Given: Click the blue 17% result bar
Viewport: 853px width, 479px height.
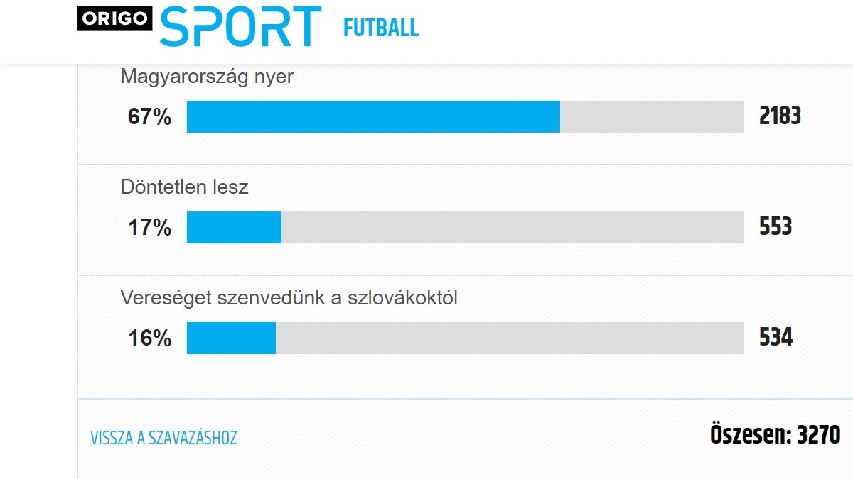Looking at the screenshot, I should (234, 227).
